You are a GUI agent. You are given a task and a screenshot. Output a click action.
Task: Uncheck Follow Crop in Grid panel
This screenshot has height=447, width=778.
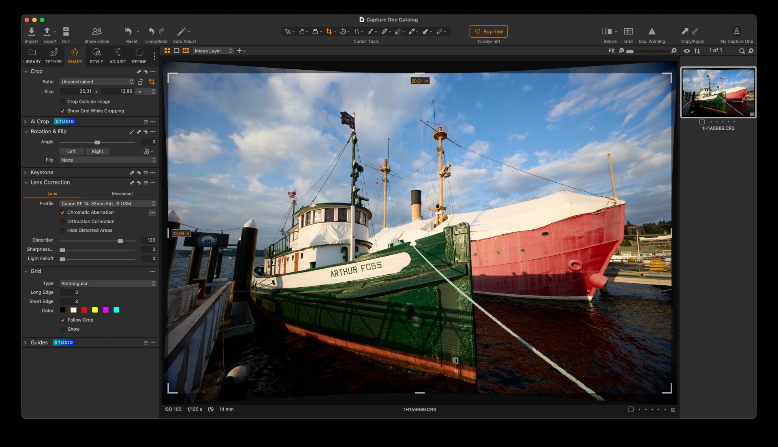(x=63, y=320)
